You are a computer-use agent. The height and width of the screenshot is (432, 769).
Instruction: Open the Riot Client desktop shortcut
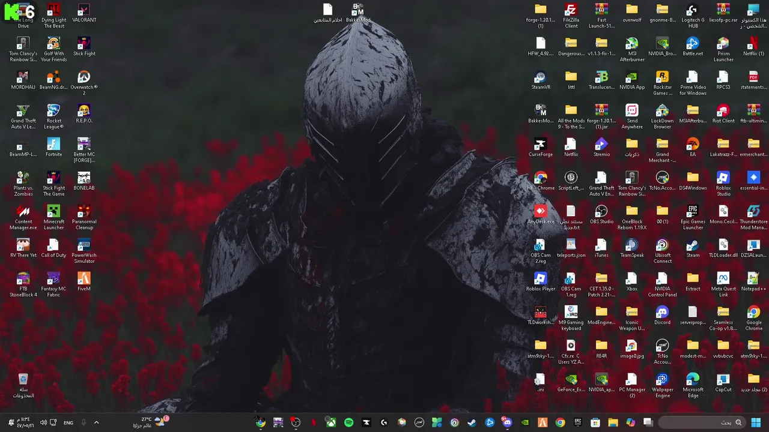(723, 115)
